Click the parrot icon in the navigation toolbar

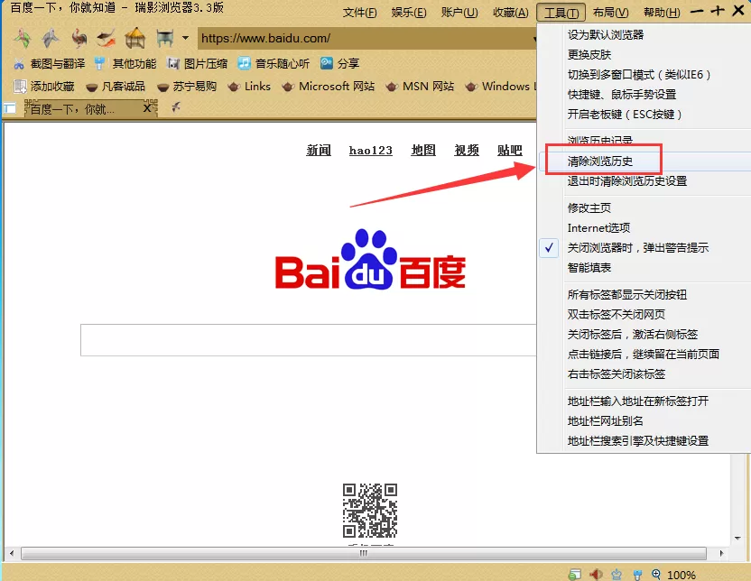tap(22, 38)
